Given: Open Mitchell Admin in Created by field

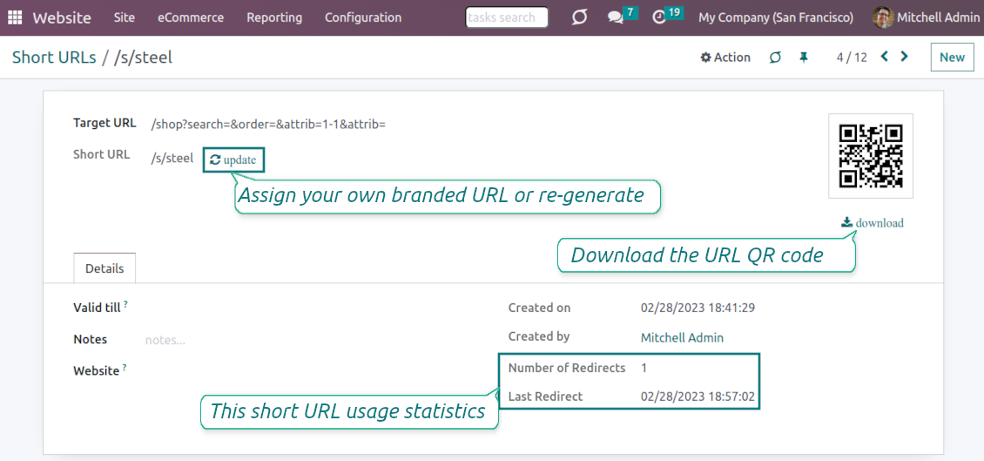Looking at the screenshot, I should pos(682,338).
